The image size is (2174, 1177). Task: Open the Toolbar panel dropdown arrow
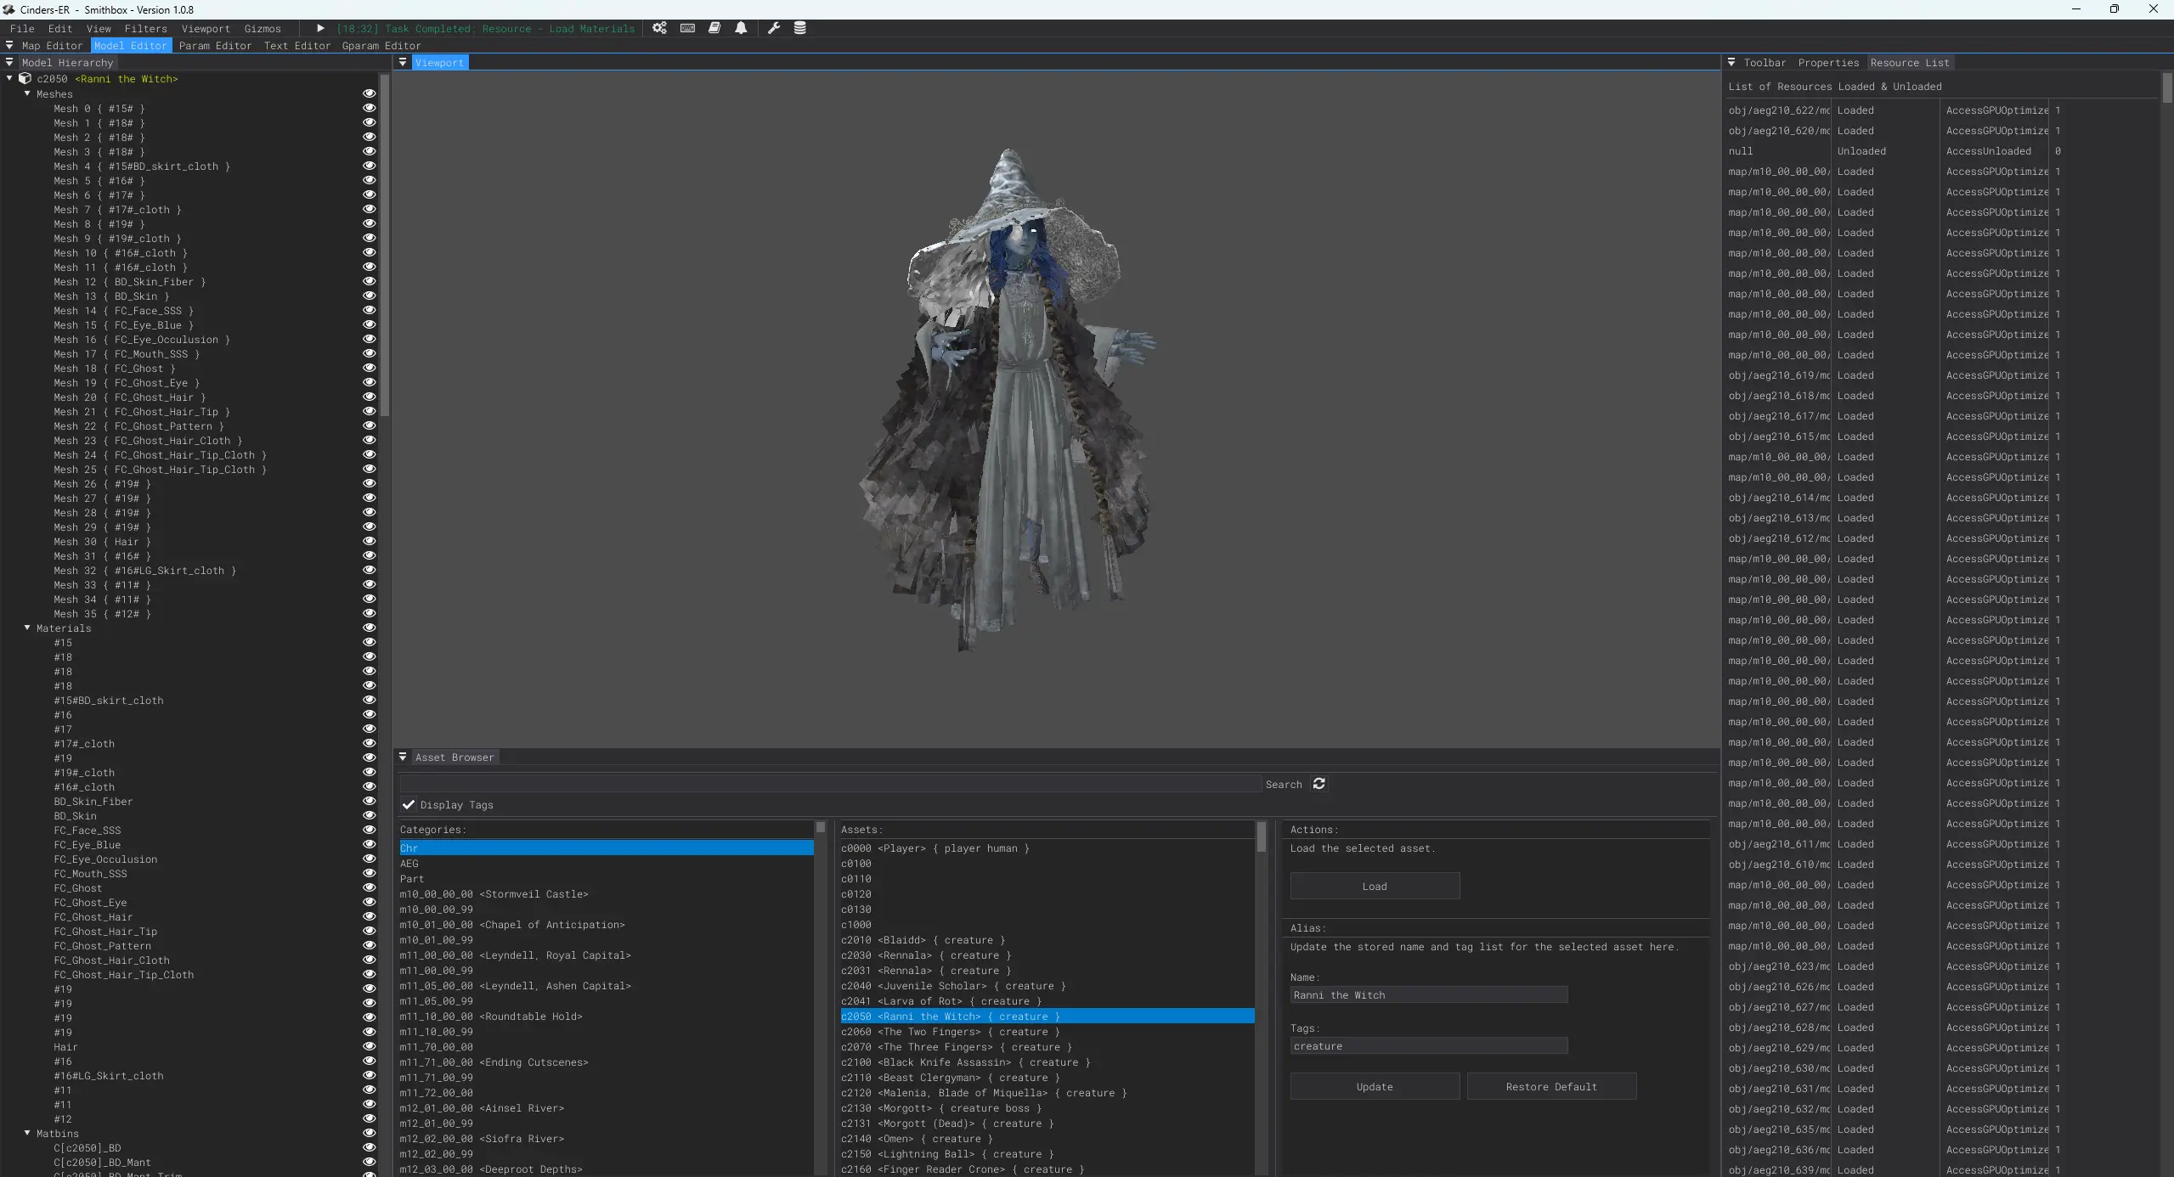(1731, 62)
